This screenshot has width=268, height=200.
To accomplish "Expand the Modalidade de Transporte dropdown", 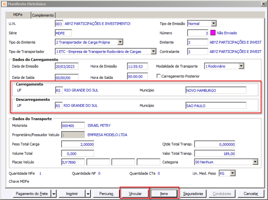I will (x=241, y=66).
